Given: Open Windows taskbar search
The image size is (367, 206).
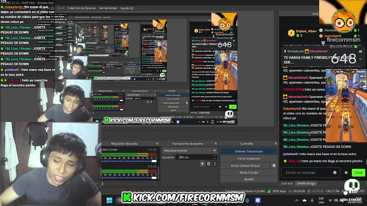Looking at the screenshot, I should (120, 200).
